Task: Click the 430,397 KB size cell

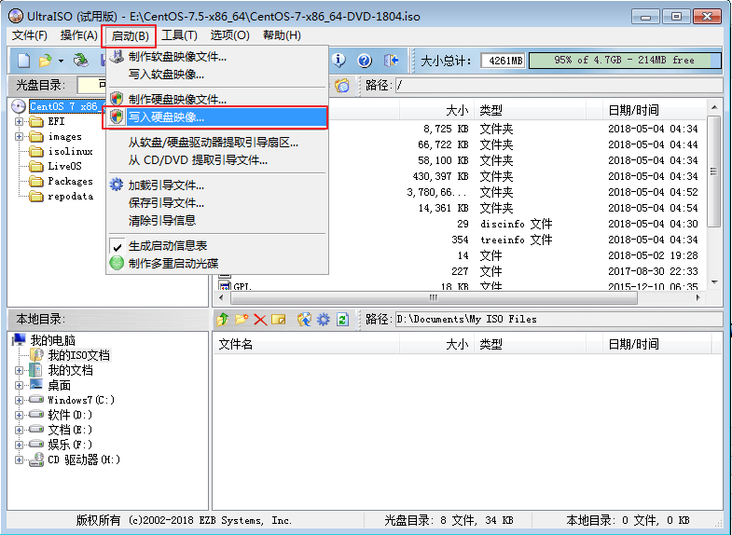Action: [x=441, y=176]
